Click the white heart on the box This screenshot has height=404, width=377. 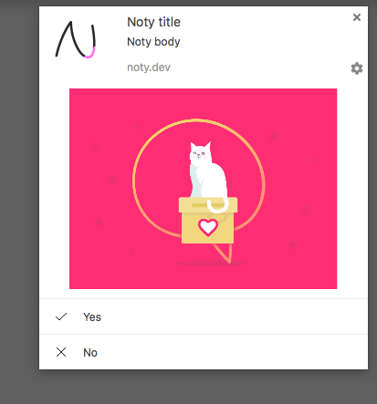[208, 227]
